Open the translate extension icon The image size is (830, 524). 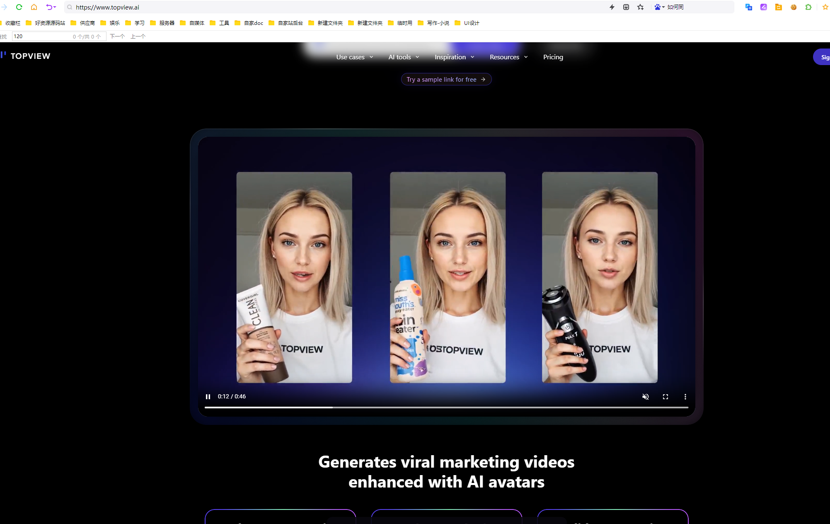(x=748, y=7)
